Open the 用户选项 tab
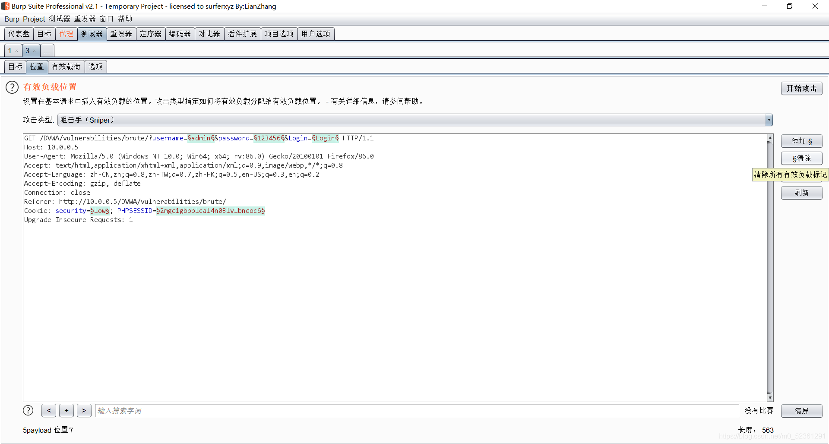 (316, 34)
